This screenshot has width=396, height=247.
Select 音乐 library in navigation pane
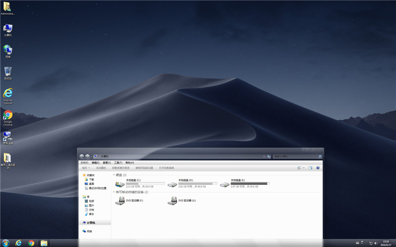90,214
